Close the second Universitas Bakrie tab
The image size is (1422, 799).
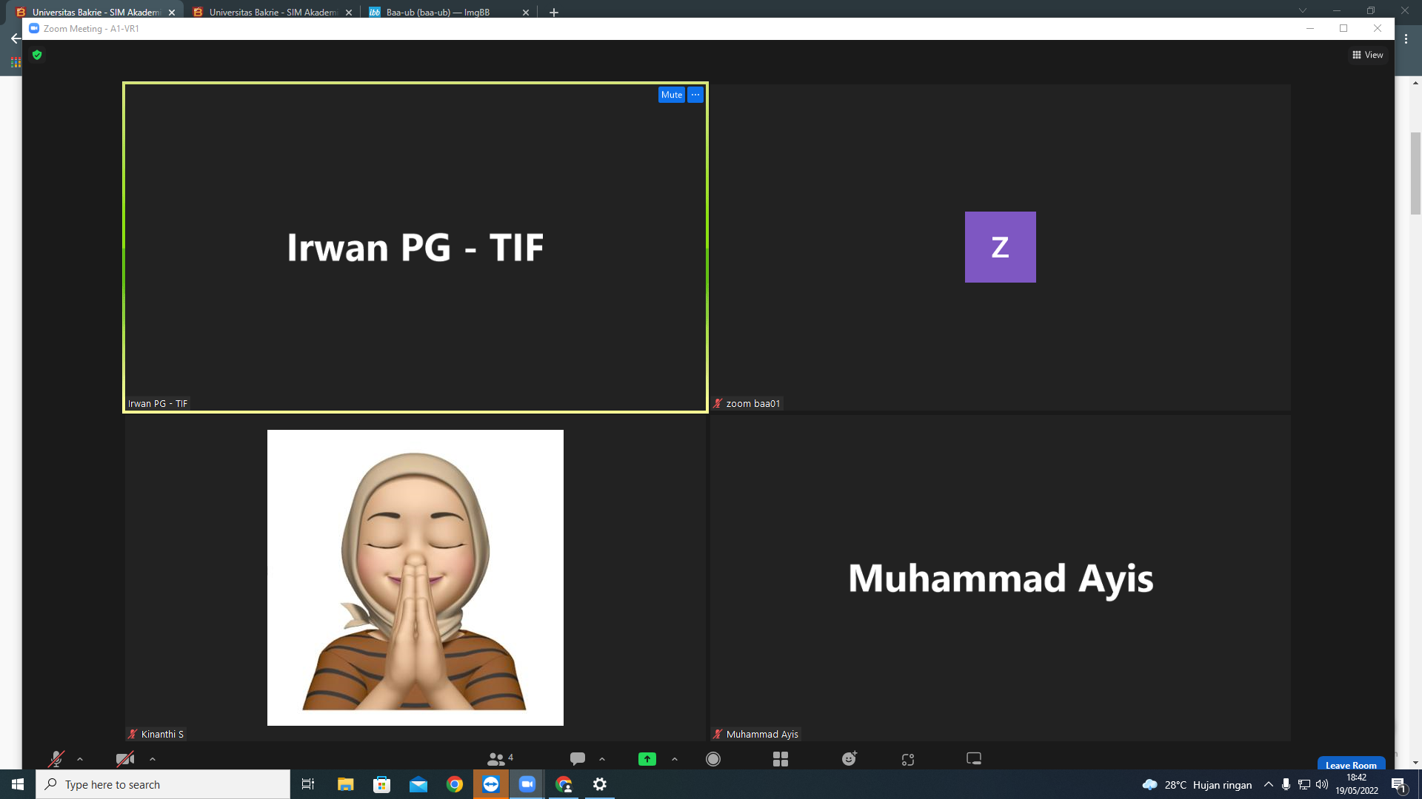[349, 13]
